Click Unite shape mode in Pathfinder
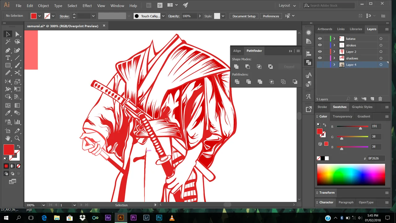396x223 pixels. (236, 67)
